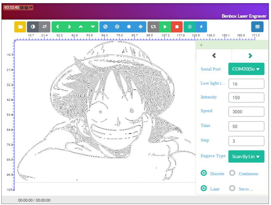Close the Benbox window

click(x=264, y=7)
